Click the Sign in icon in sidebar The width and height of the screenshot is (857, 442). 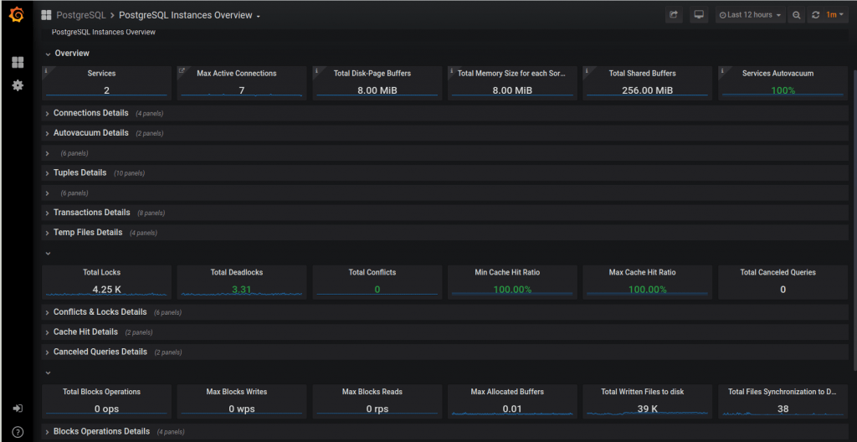[18, 409]
